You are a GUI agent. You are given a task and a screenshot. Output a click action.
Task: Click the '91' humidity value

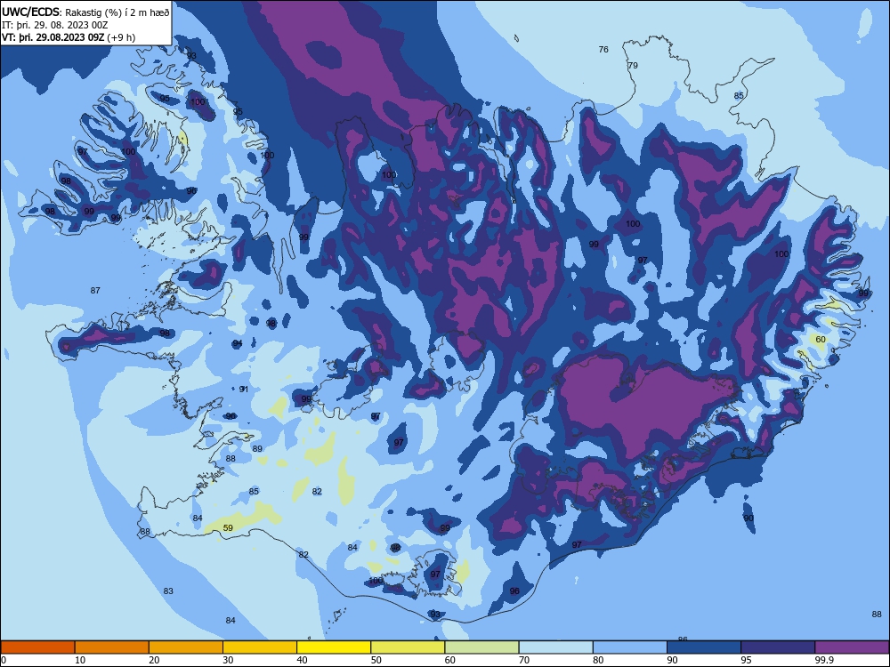tap(244, 390)
